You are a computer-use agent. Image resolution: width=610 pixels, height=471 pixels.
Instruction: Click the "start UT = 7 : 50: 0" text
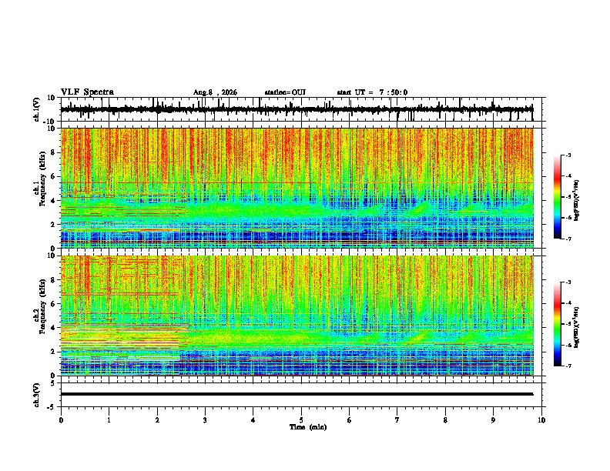coord(372,92)
